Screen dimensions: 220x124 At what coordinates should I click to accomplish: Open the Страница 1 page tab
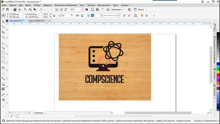click(39, 113)
